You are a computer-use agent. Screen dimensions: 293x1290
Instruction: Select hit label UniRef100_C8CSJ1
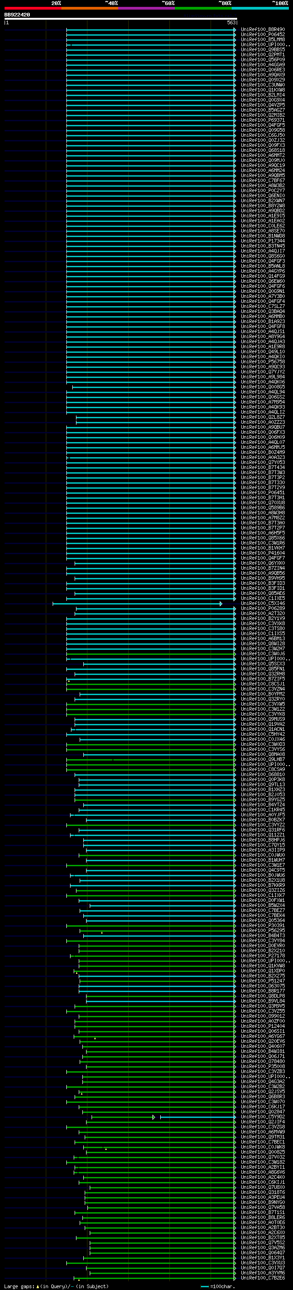click(x=263, y=684)
